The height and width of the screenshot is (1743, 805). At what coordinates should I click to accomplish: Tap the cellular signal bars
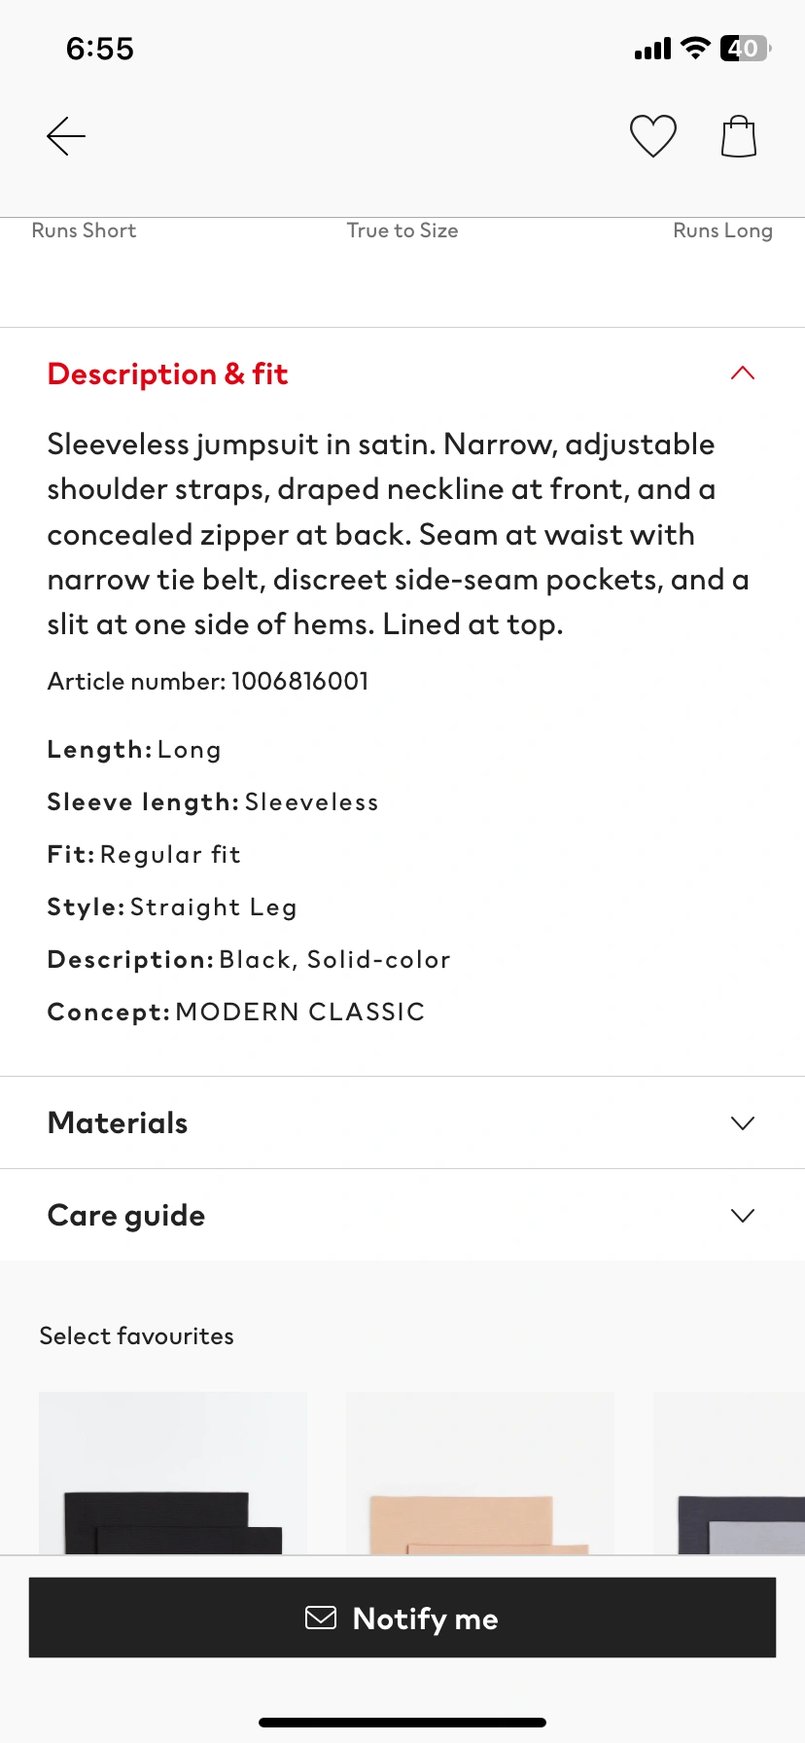(x=652, y=49)
